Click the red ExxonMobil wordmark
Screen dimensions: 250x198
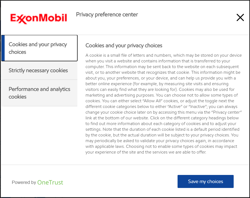click(39, 17)
